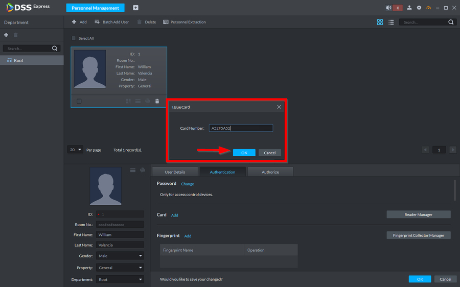Open the per page count dropdown
The height and width of the screenshot is (287, 460).
(75, 150)
